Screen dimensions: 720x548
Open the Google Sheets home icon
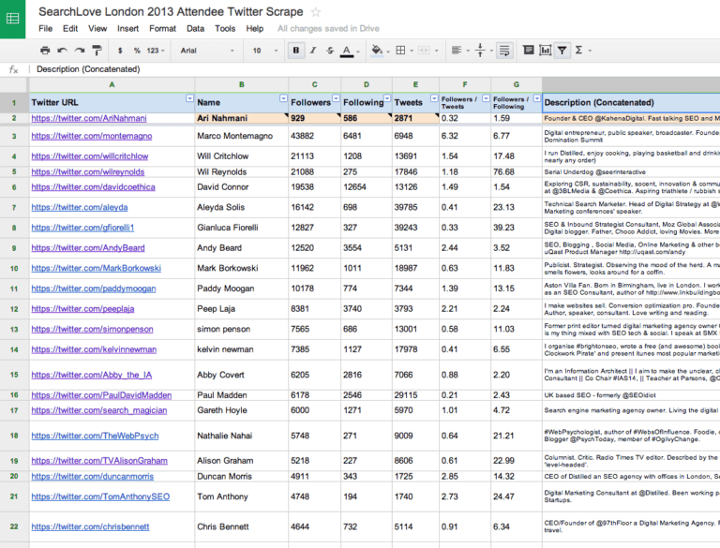point(12,19)
